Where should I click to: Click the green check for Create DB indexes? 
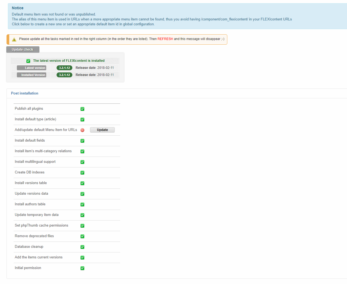tap(82, 173)
